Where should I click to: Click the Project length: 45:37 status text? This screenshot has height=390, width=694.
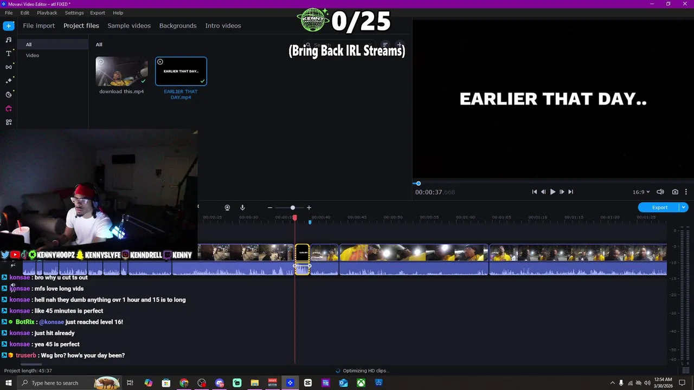click(x=28, y=370)
